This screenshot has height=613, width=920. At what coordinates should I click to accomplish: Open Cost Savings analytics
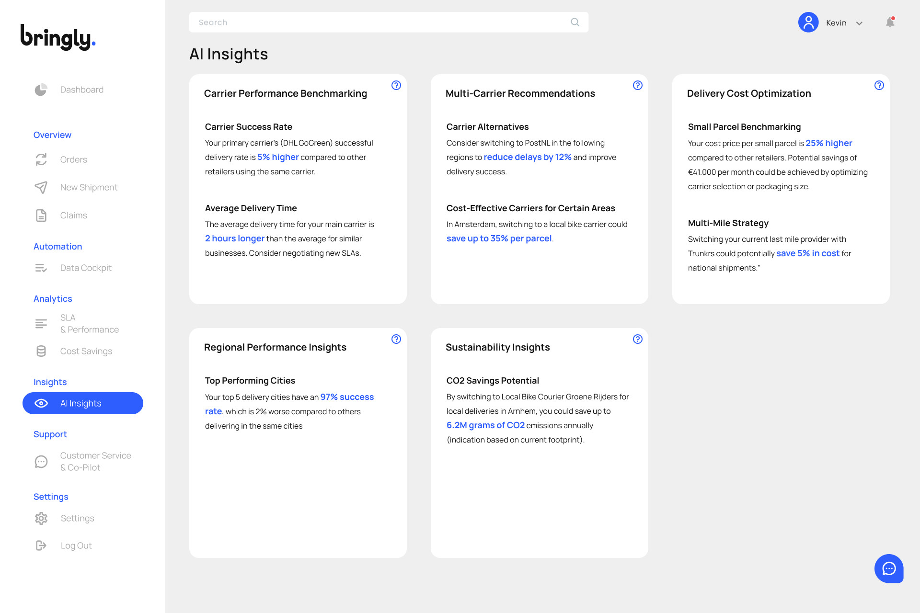click(86, 351)
